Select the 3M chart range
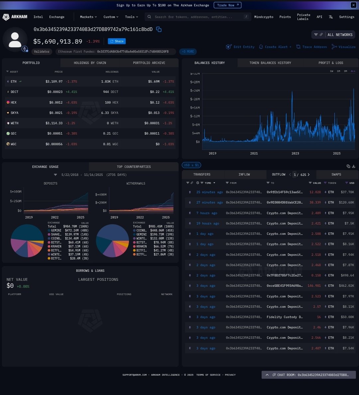This screenshot has width=359, height=395. click(x=345, y=71)
